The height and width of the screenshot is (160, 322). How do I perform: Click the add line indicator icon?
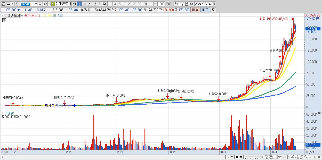181,4
